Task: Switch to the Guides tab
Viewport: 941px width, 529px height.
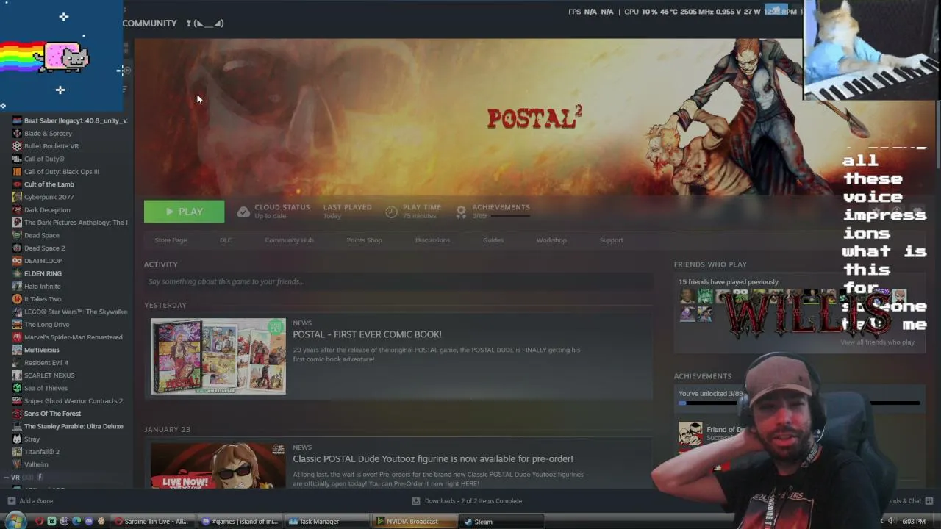Action: (493, 240)
